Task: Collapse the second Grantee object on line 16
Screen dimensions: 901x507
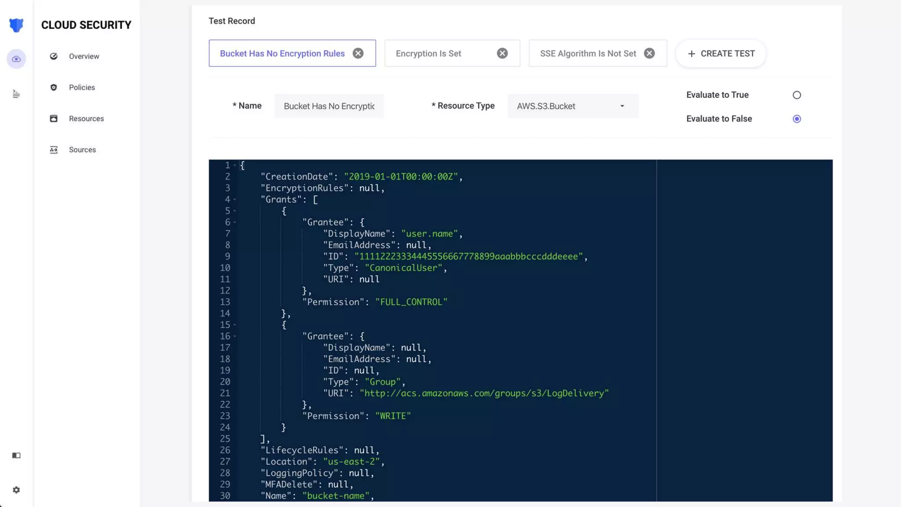Action: (x=235, y=337)
